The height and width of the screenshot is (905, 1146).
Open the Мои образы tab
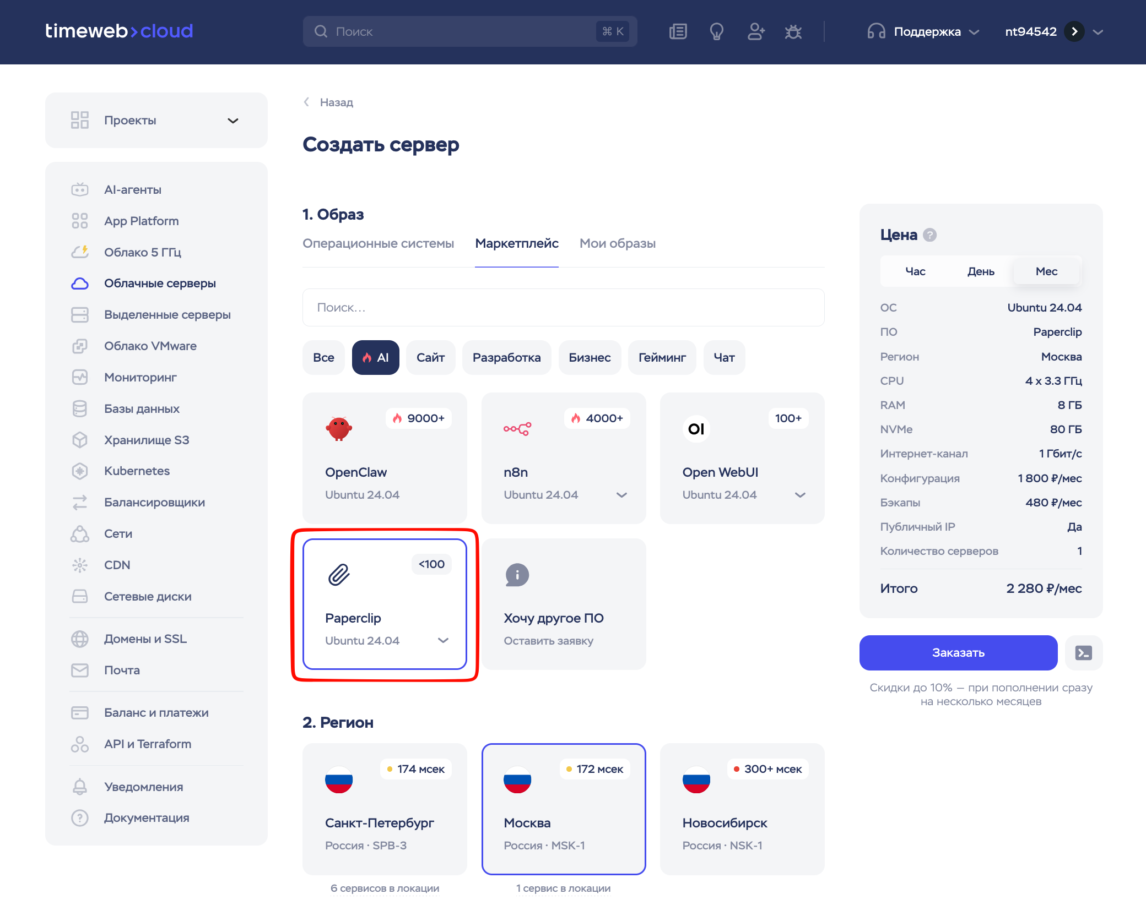(617, 243)
